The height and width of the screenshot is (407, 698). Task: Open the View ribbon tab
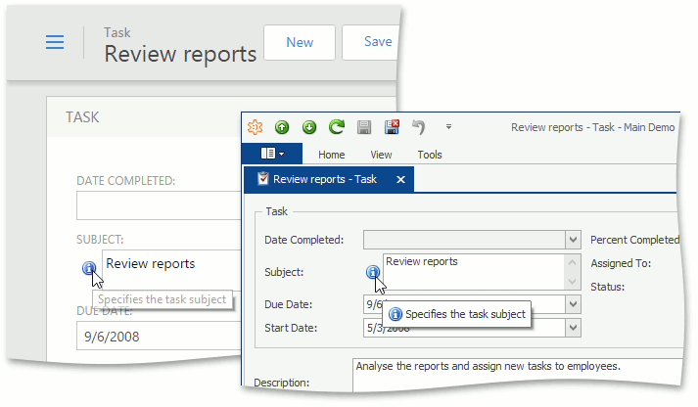(x=381, y=155)
